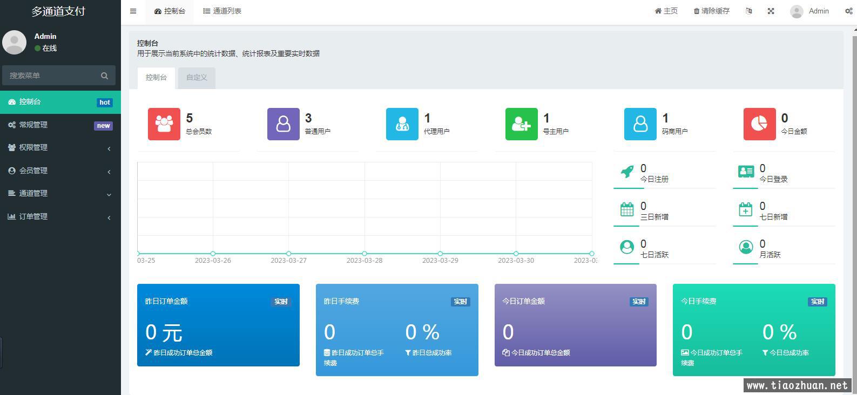Click 实时 badge on 昨日手续费 card
Image resolution: width=857 pixels, height=395 pixels.
pos(461,302)
